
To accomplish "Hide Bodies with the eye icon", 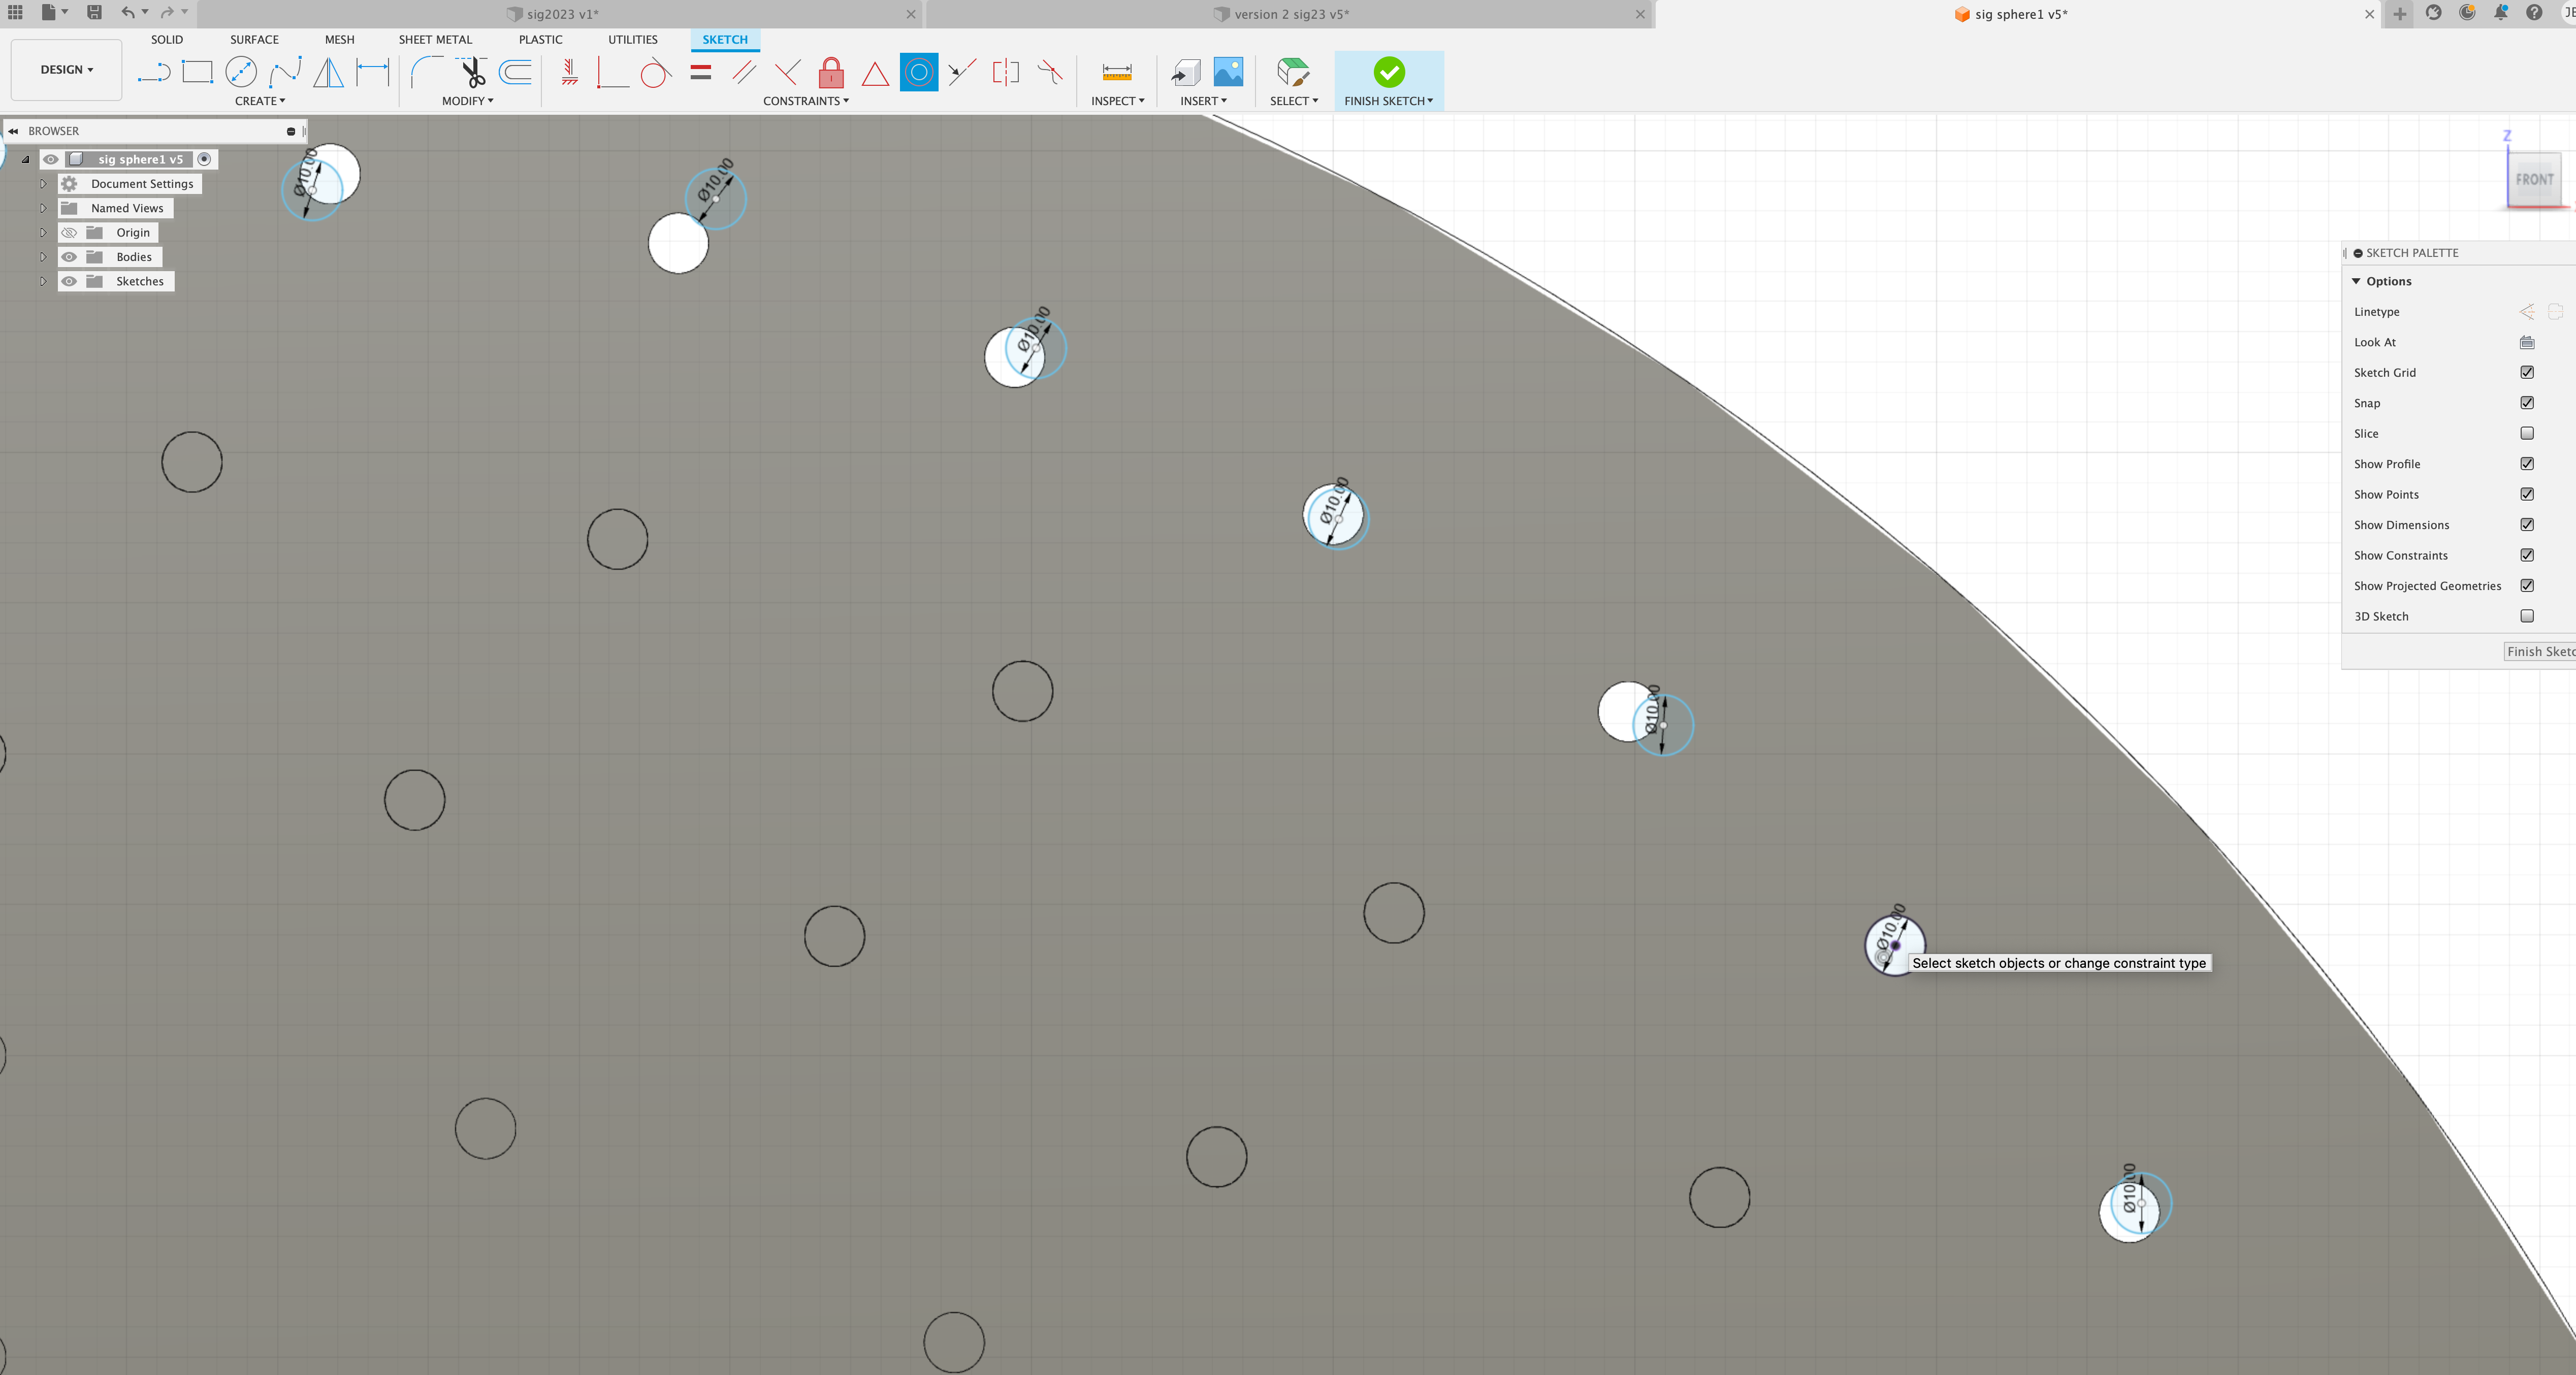I will pos(69,257).
